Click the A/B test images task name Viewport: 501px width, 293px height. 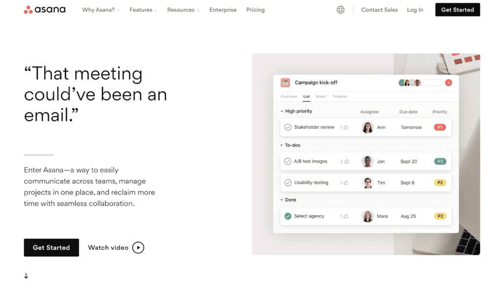click(311, 161)
